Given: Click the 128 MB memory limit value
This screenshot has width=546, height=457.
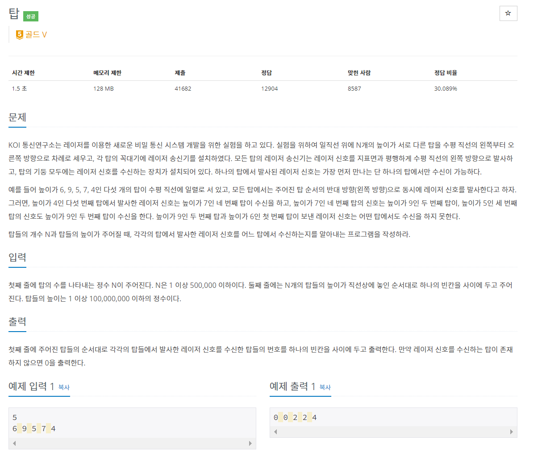Looking at the screenshot, I should pyautogui.click(x=104, y=88).
